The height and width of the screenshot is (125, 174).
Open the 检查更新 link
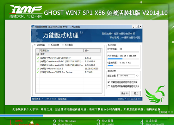62,99
